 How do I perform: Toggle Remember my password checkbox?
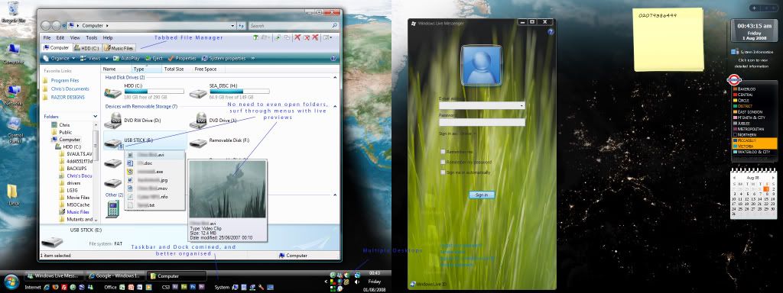(443, 162)
